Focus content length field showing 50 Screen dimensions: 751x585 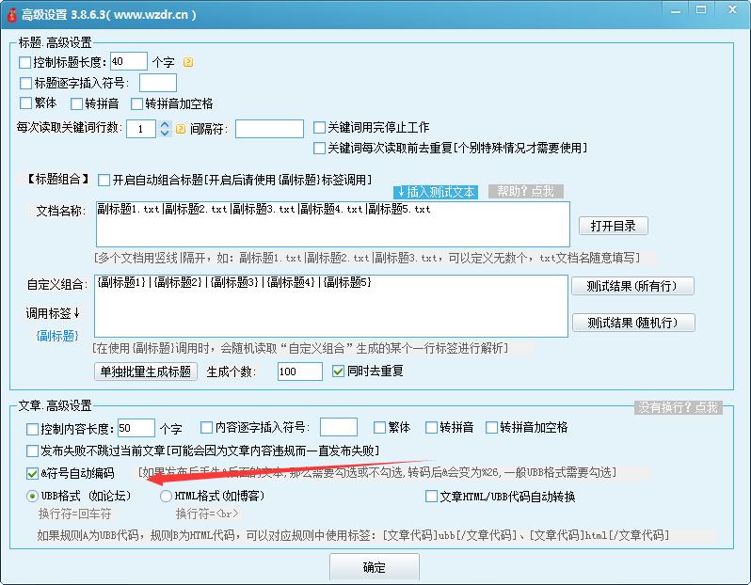click(136, 428)
